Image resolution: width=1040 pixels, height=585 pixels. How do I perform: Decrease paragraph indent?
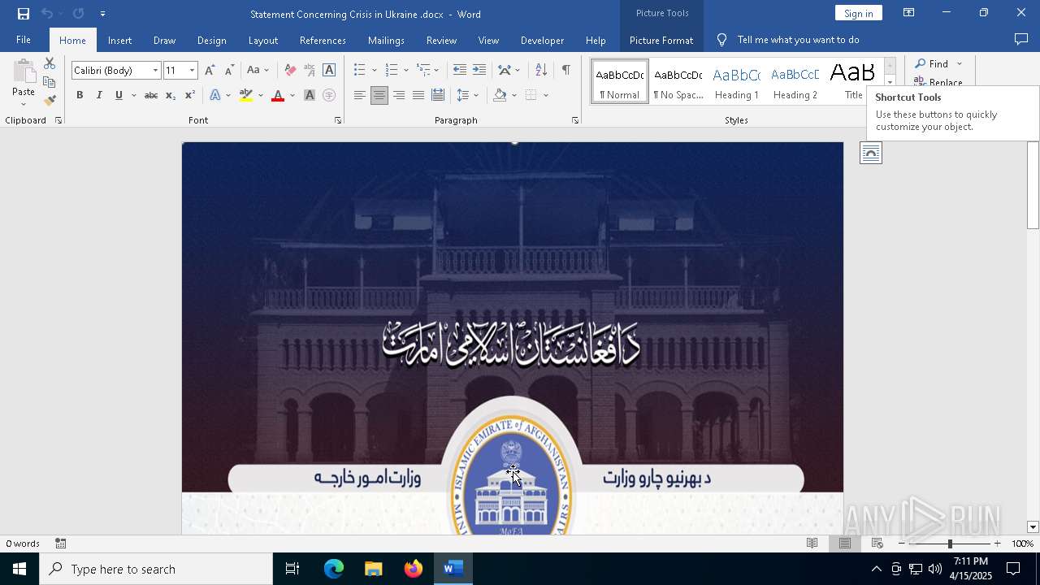click(460, 71)
